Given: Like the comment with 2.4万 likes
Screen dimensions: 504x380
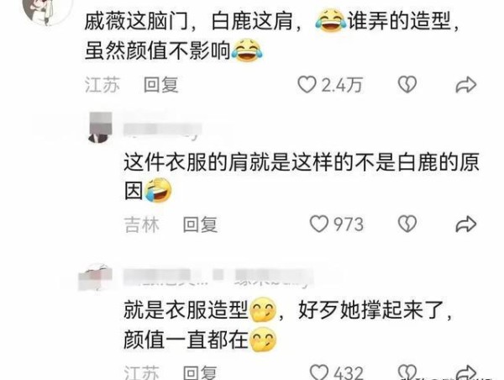Looking at the screenshot, I should coord(307,85).
